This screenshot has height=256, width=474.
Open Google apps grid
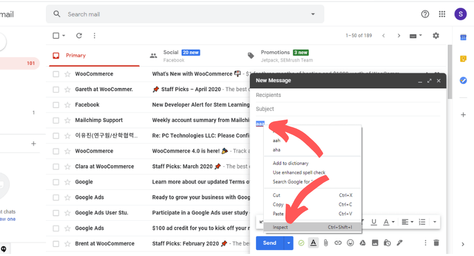442,14
